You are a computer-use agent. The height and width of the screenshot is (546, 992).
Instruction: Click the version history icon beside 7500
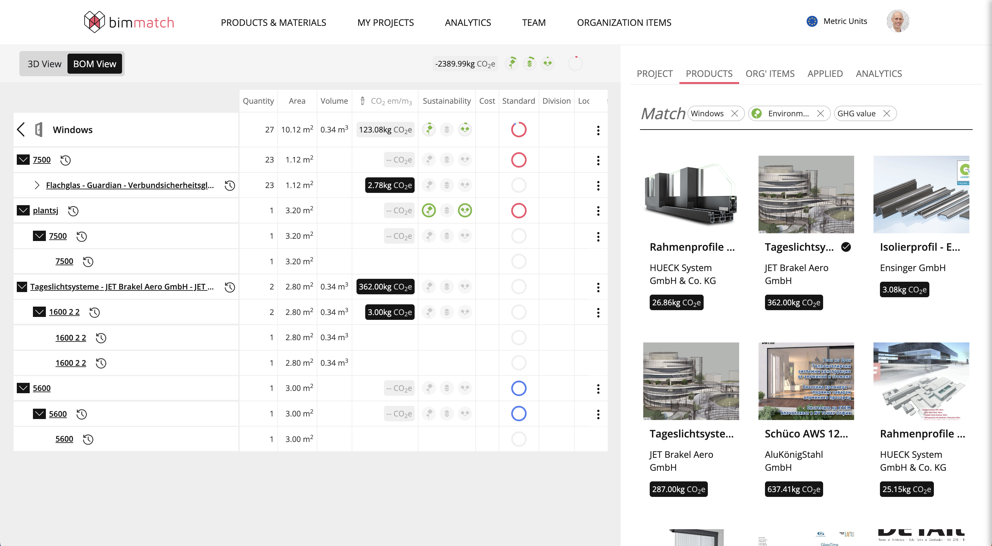click(x=65, y=160)
